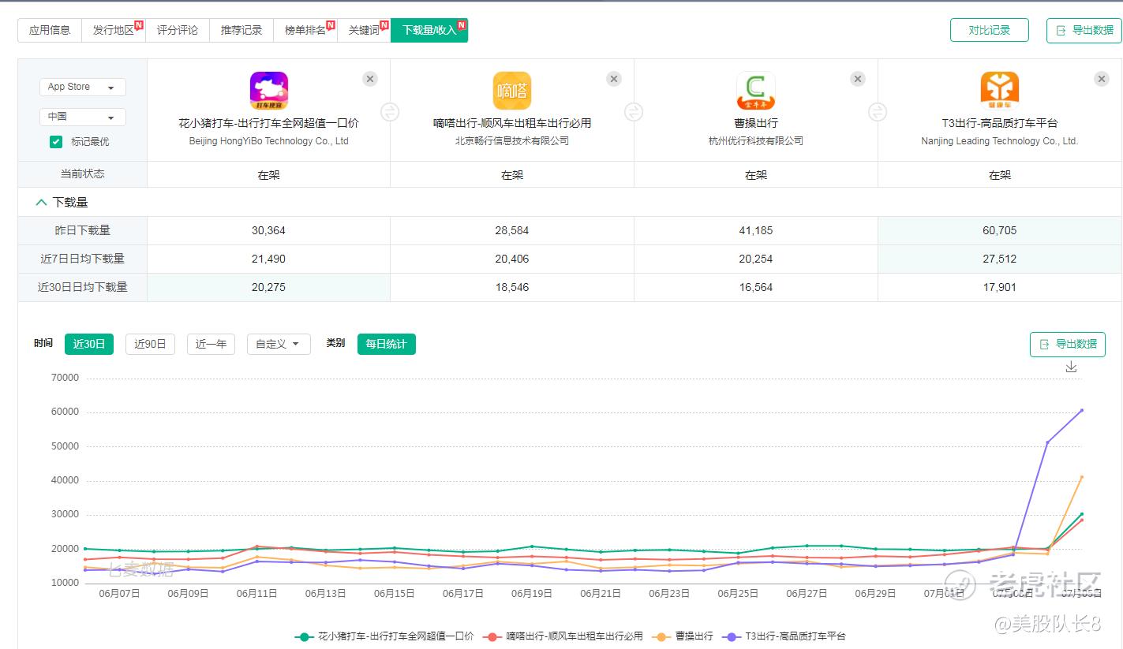Click the 嘀嗒出行-顺风车出租车出行必用 app title
The width and height of the screenshot is (1123, 649).
click(512, 123)
